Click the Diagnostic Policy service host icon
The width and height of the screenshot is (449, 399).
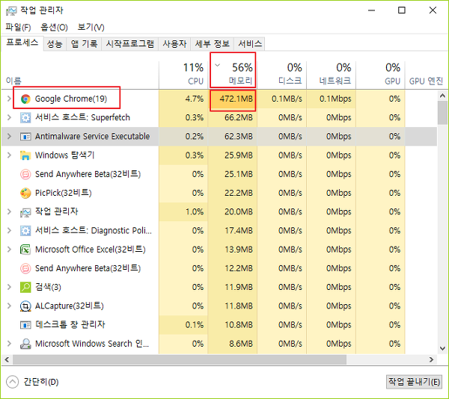[x=25, y=231]
